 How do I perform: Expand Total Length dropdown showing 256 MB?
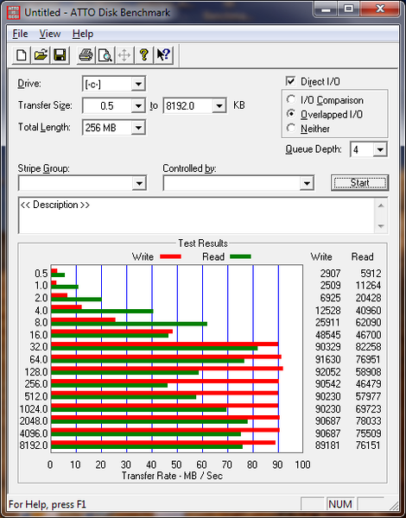click(x=138, y=128)
